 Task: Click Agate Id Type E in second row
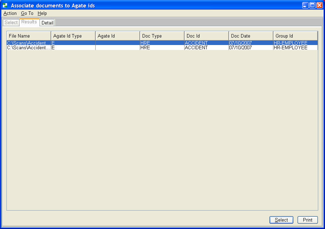pyautogui.click(x=53, y=48)
